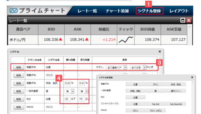
Task: Click the プライムチャート logo icon
Action: (14, 11)
